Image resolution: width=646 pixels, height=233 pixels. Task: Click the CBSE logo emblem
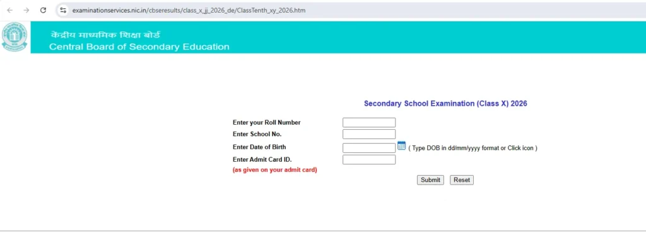point(15,37)
